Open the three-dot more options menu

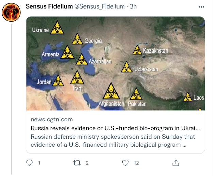201,7
